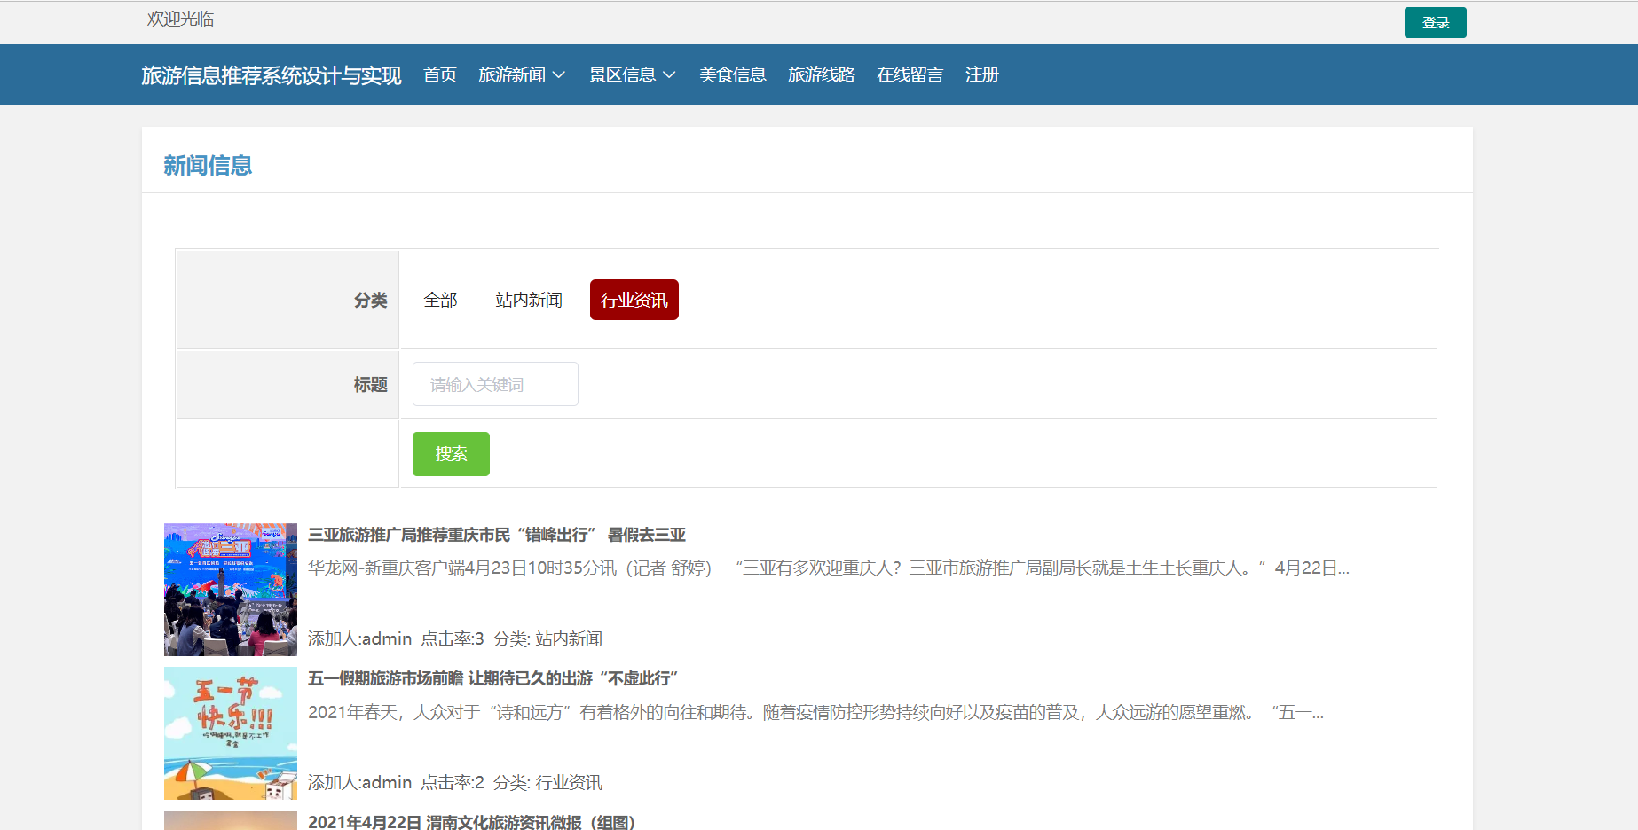Image resolution: width=1638 pixels, height=830 pixels.
Task: Open 在线留言 message board
Action: pos(910,74)
